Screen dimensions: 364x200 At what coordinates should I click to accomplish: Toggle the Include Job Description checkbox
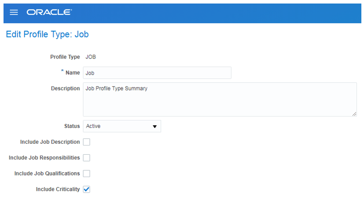click(x=87, y=142)
